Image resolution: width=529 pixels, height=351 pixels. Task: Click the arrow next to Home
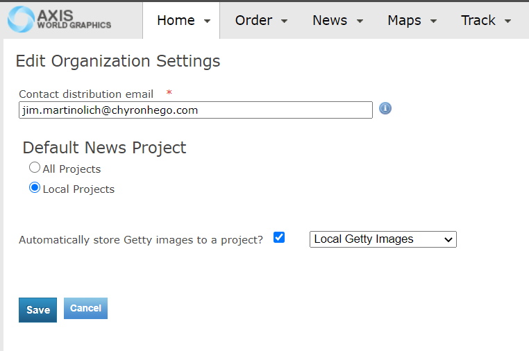point(207,22)
